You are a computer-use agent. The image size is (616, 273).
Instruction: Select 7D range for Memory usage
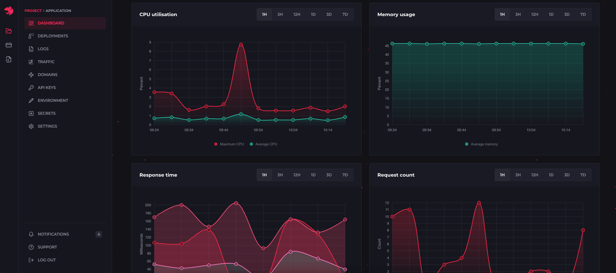[583, 15]
